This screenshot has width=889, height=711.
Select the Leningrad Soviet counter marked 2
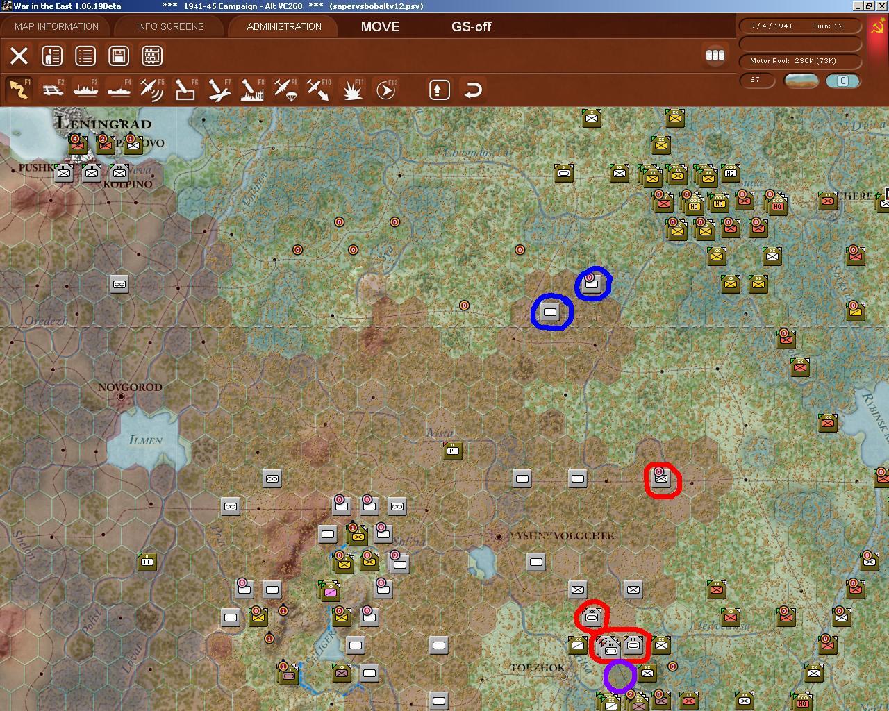[x=105, y=144]
